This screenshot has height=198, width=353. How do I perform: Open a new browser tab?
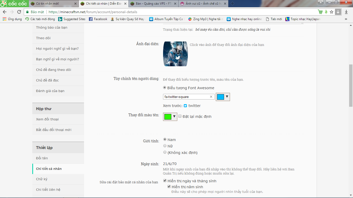tap(232, 4)
